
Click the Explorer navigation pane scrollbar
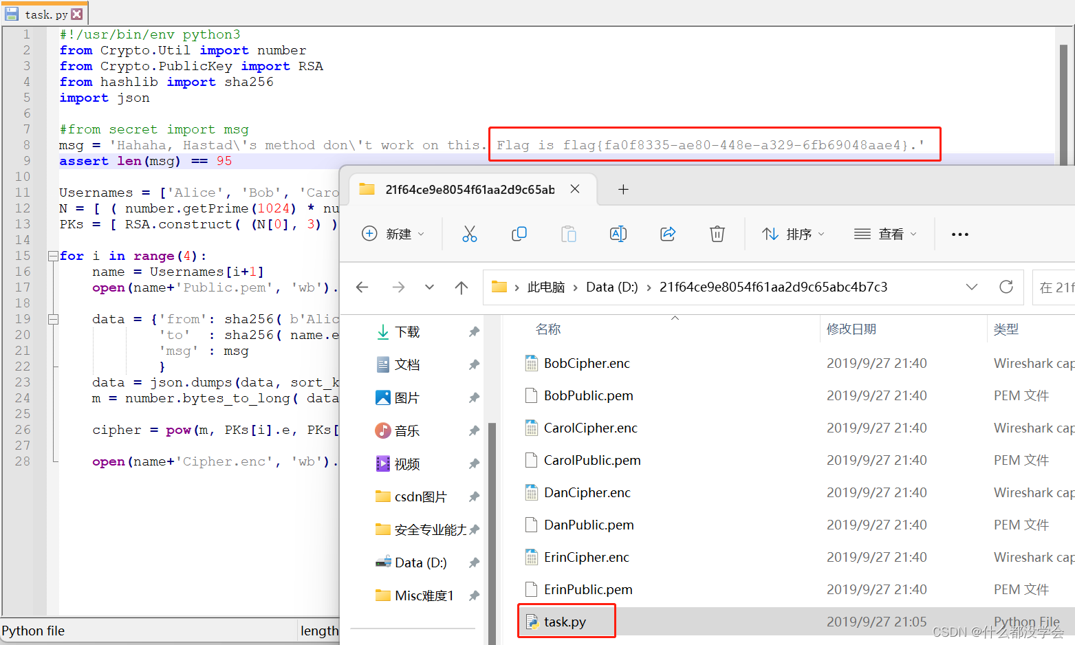coord(492,534)
